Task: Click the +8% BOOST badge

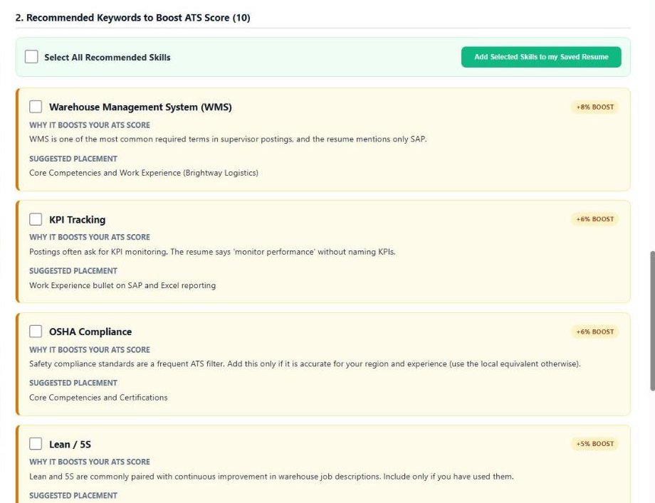Action: [x=595, y=107]
